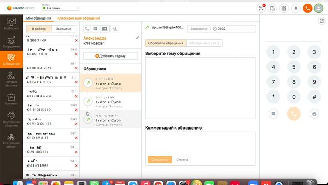Call Александра using the phone icon
Image resolution: width=328 pixels, height=185 pixels.
(x=87, y=29)
